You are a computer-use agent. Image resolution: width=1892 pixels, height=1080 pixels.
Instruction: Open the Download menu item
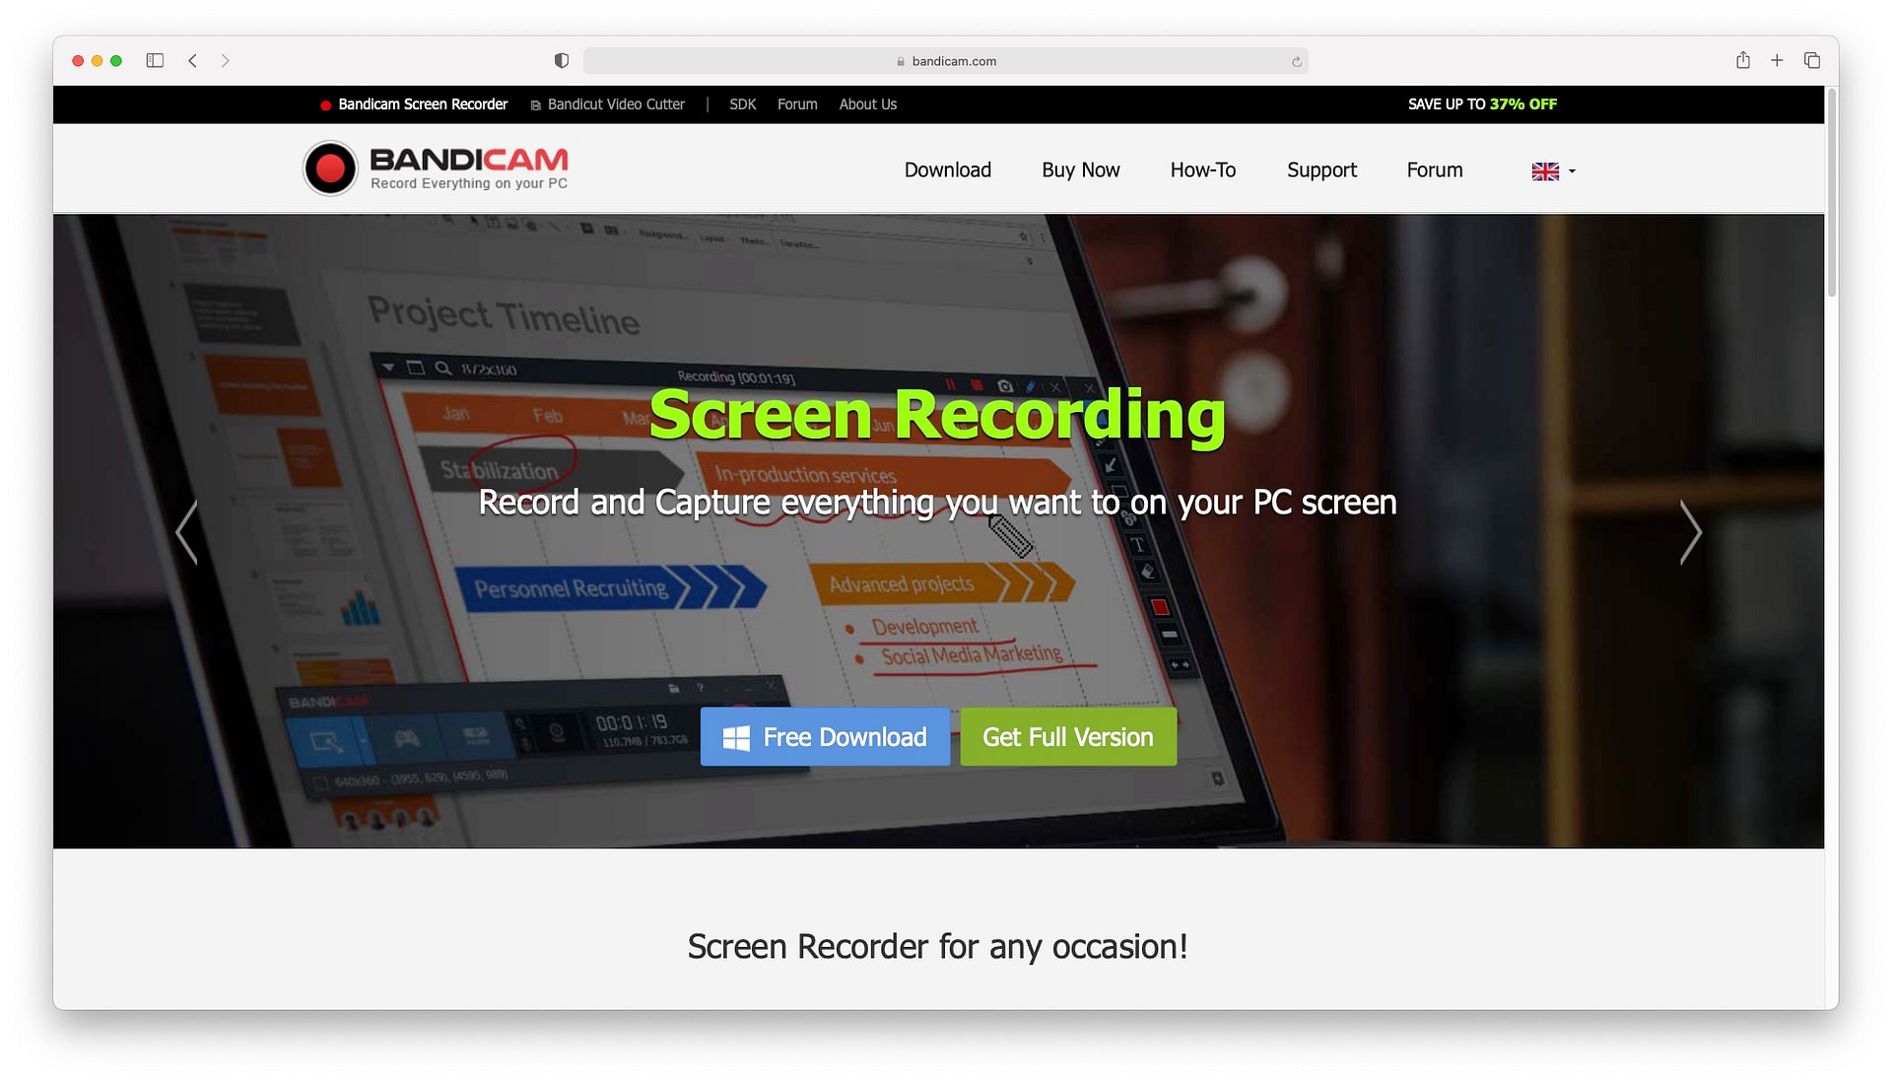pyautogui.click(x=947, y=169)
